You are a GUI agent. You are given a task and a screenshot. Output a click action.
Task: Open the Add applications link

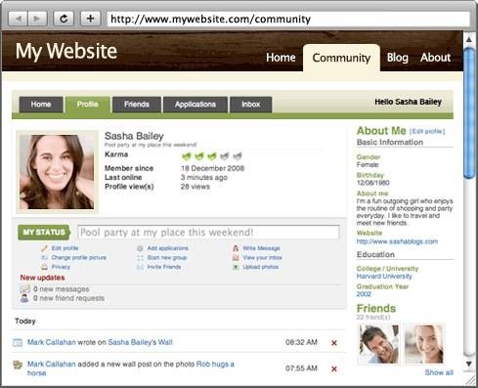click(167, 248)
